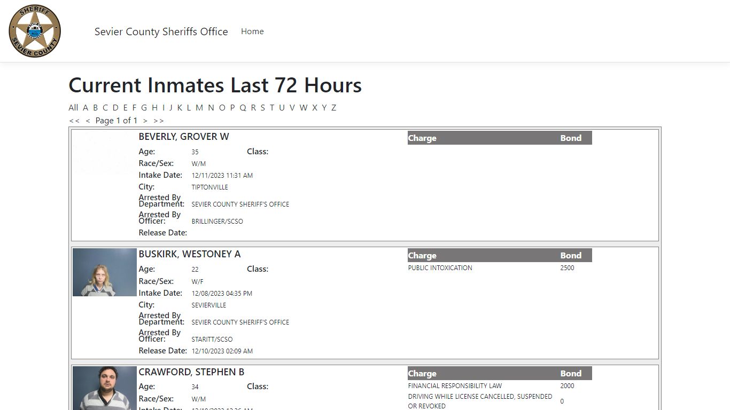Go to previous page with < arrow
This screenshot has height=410, width=730.
[88, 121]
